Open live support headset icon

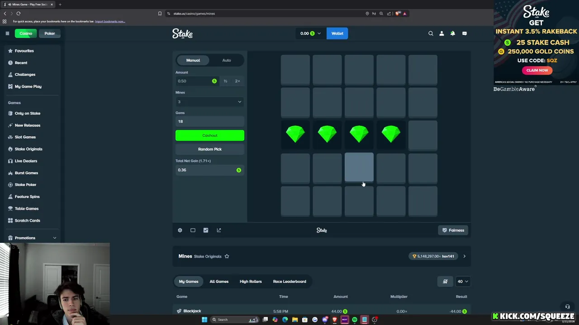pos(567,307)
